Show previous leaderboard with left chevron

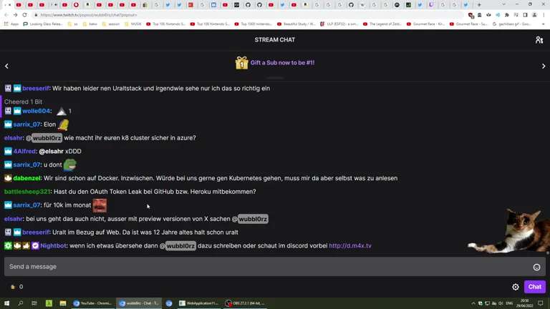tap(6, 66)
